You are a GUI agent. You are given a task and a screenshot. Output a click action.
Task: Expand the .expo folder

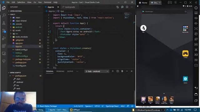click(18, 17)
